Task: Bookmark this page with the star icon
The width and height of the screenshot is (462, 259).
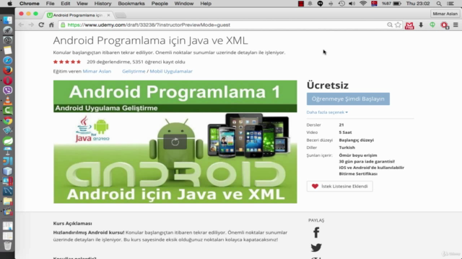Action: coord(398,25)
